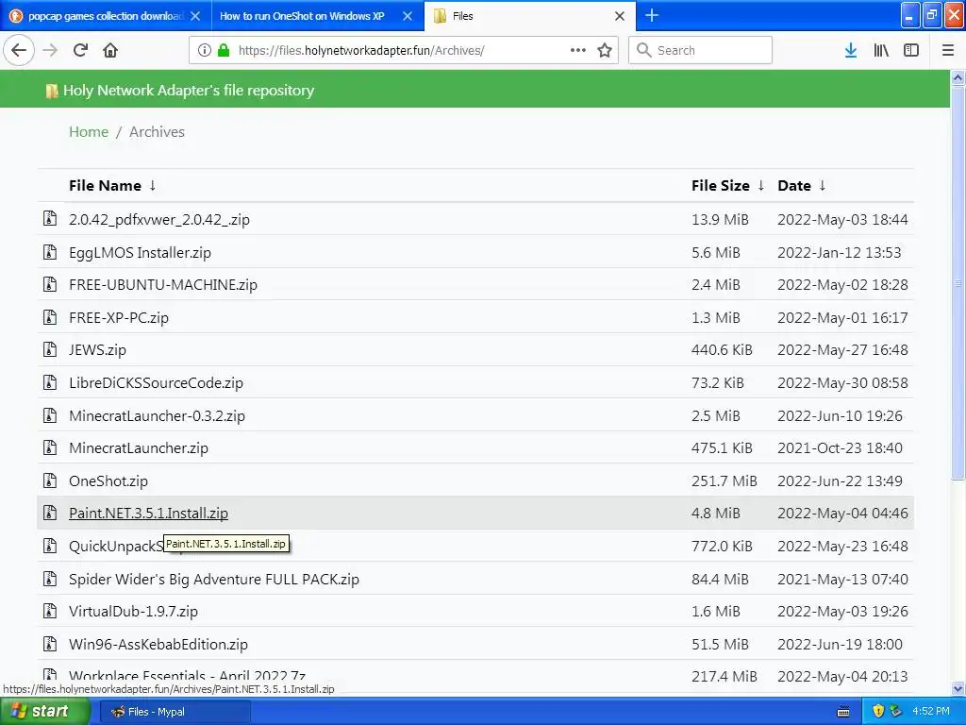966x725 pixels.
Task: Close the popcap games collection tab
Action: [x=195, y=16]
